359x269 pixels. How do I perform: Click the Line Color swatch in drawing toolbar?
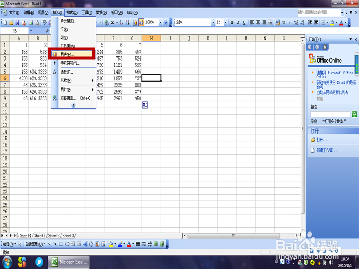click(120, 244)
